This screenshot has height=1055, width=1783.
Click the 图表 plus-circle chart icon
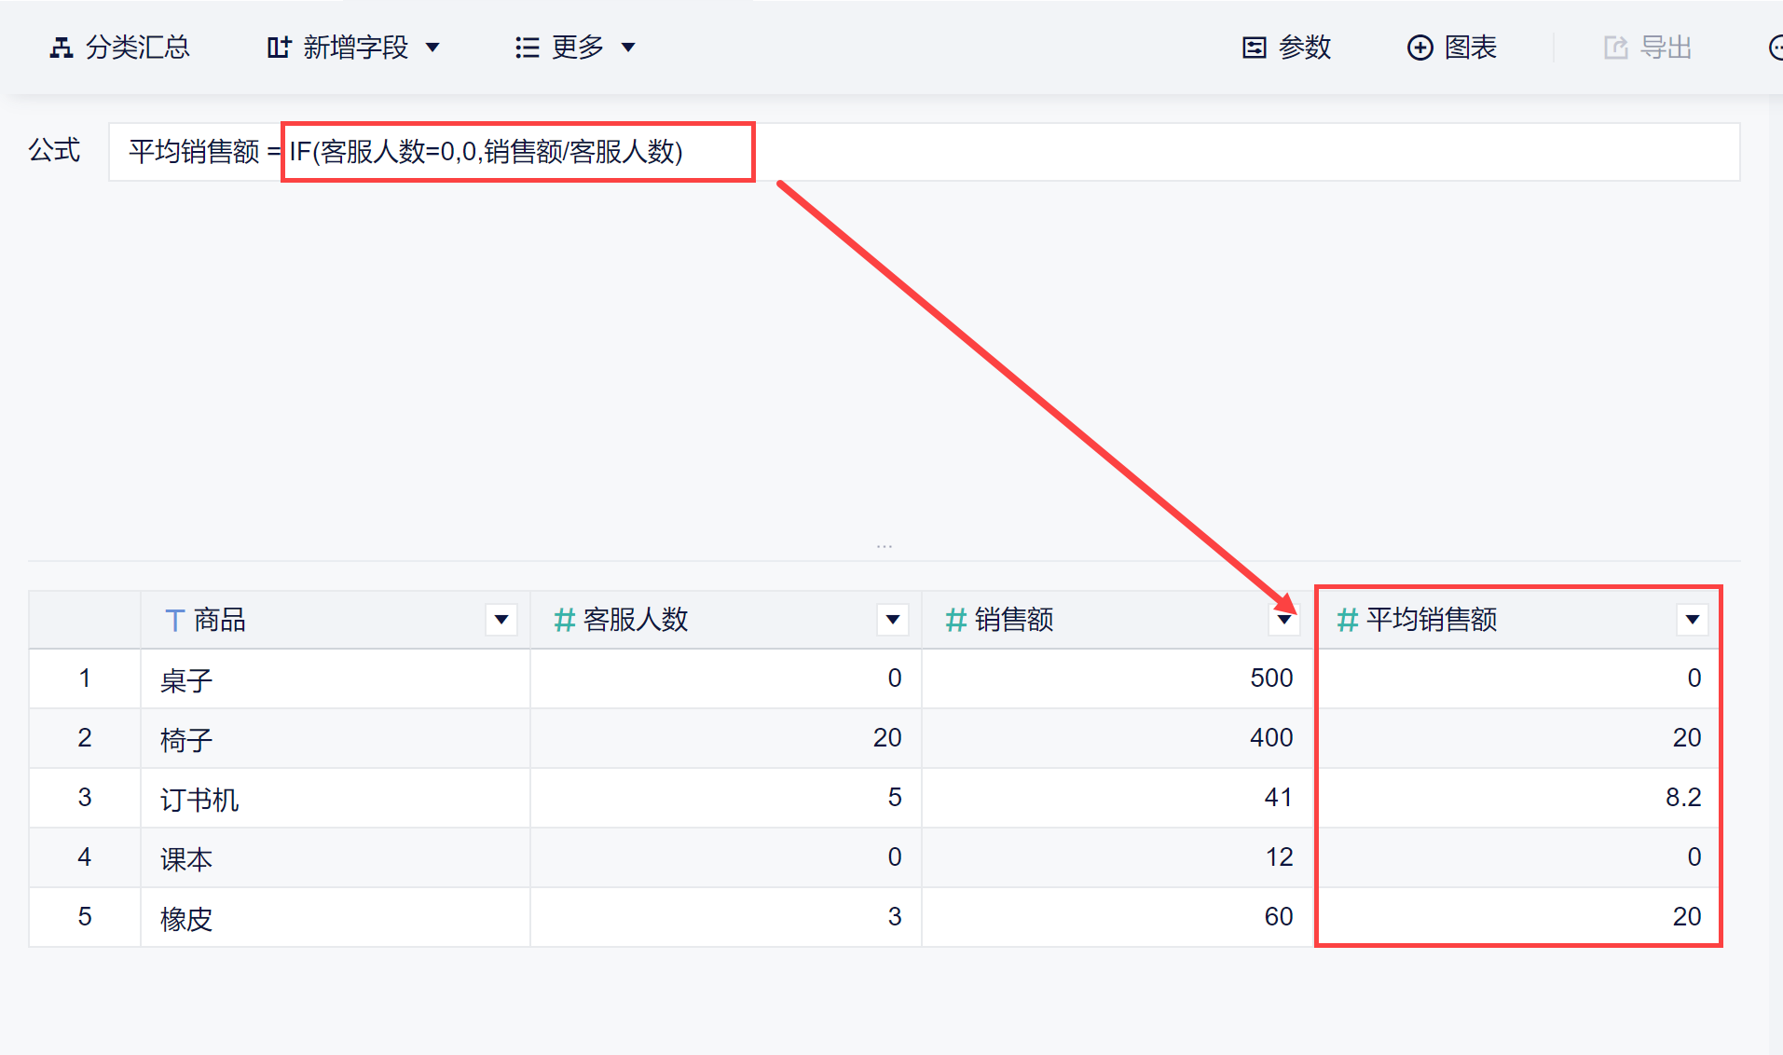1420,48
